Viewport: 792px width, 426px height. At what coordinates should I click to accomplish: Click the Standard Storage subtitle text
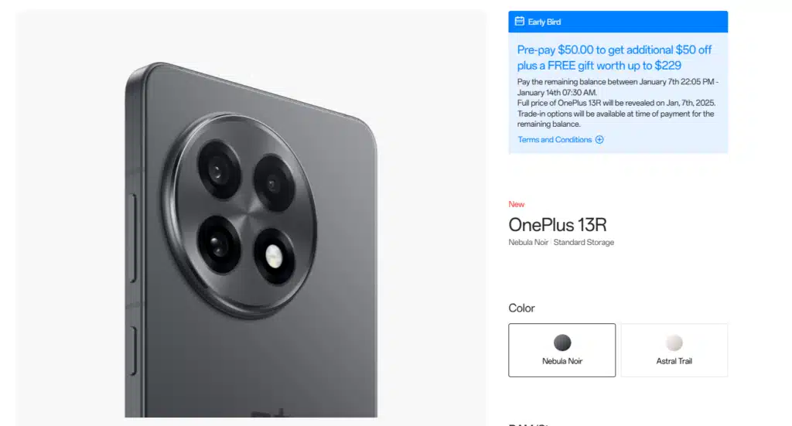pos(584,242)
